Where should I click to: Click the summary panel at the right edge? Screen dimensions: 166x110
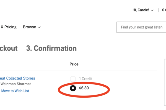tap(165, 82)
